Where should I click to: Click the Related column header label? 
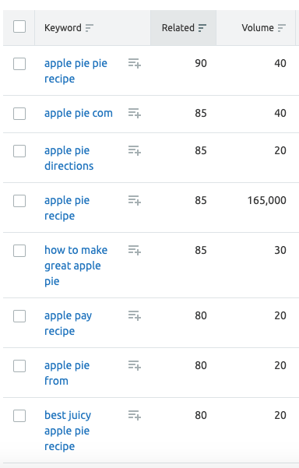[178, 28]
